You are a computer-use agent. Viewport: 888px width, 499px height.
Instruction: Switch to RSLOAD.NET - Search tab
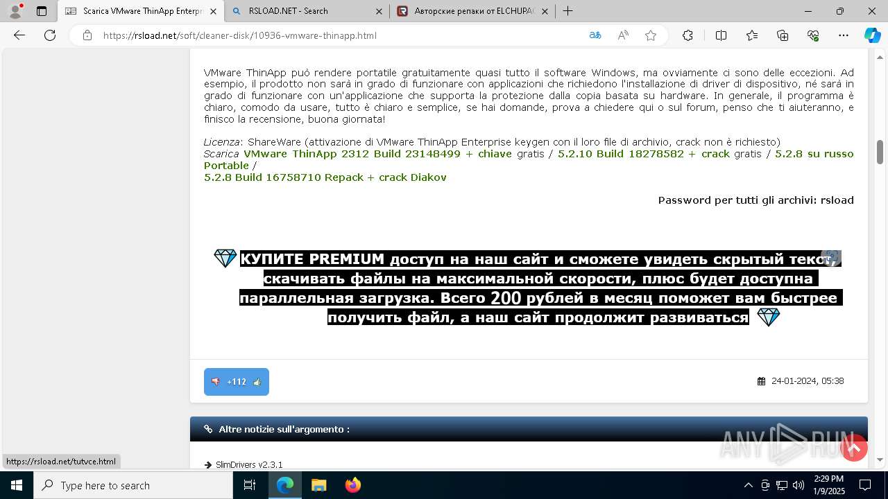coord(307,11)
